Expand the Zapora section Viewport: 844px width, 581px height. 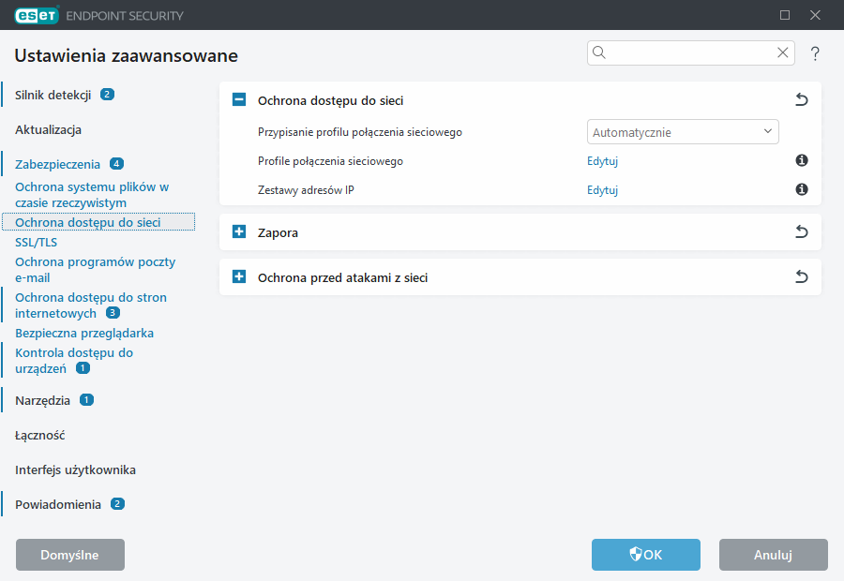tap(239, 232)
